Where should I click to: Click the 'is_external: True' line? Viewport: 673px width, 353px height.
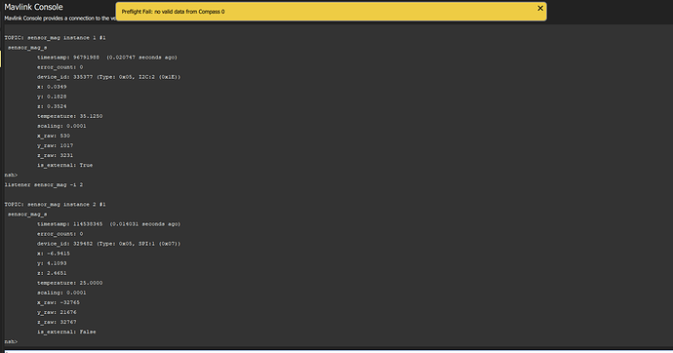pyautogui.click(x=64, y=165)
